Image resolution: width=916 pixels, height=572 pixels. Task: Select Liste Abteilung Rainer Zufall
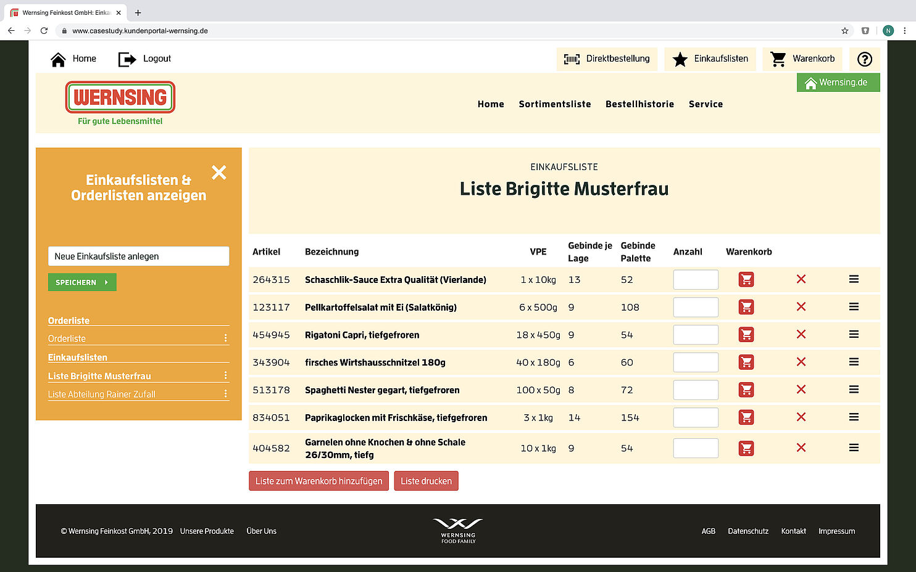[x=102, y=394]
